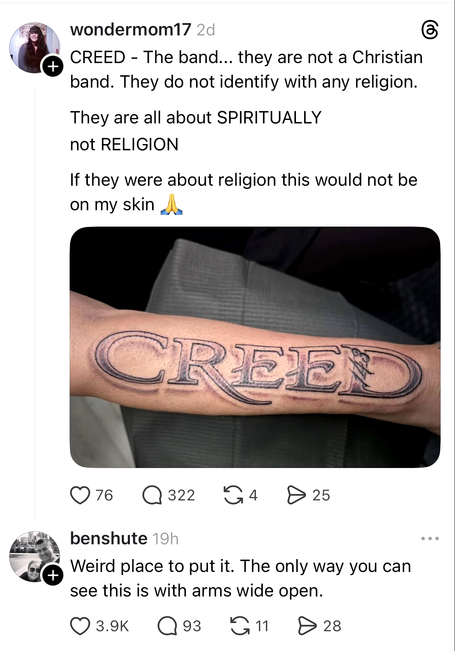Image resolution: width=455 pixels, height=651 pixels.
Task: Open comment bubble on benshute's reply
Action: (167, 626)
